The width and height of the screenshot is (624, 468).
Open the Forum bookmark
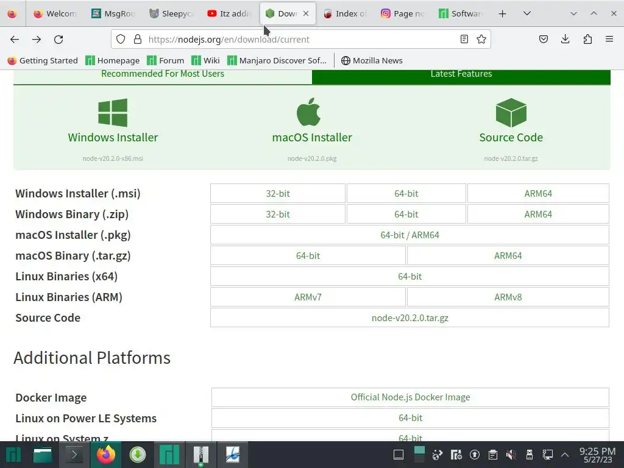(x=166, y=60)
